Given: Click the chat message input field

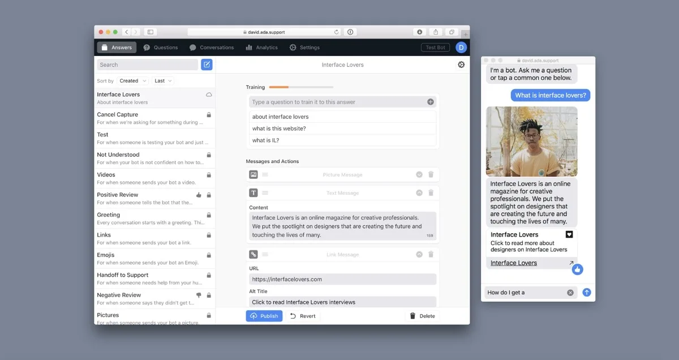Looking at the screenshot, I should coord(531,293).
